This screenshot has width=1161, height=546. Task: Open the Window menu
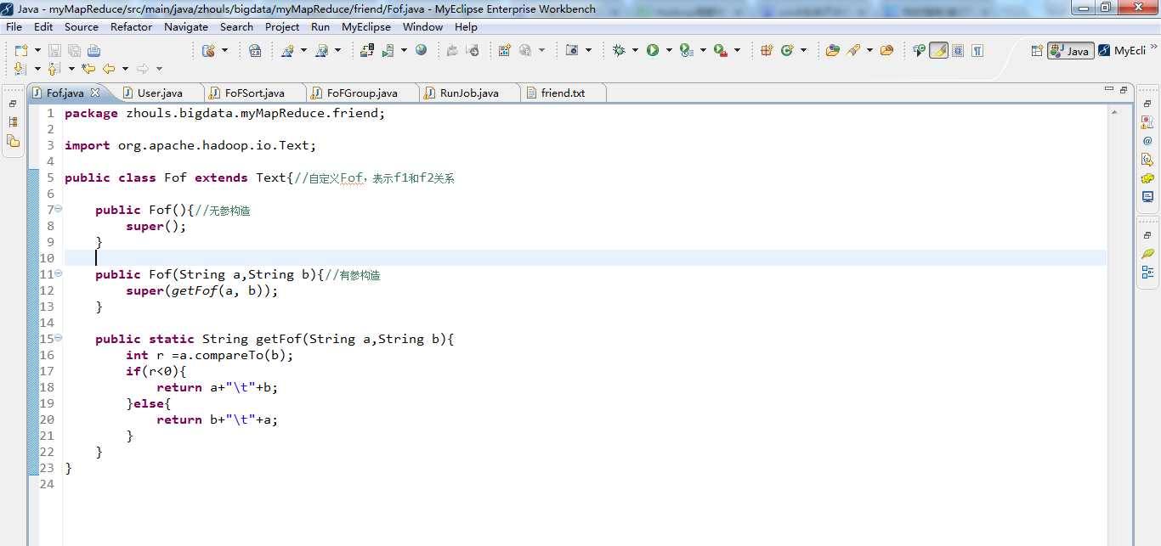[422, 26]
